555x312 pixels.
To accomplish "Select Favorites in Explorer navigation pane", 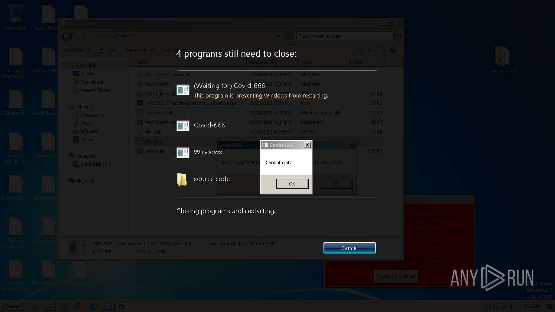I will click(x=82, y=65).
